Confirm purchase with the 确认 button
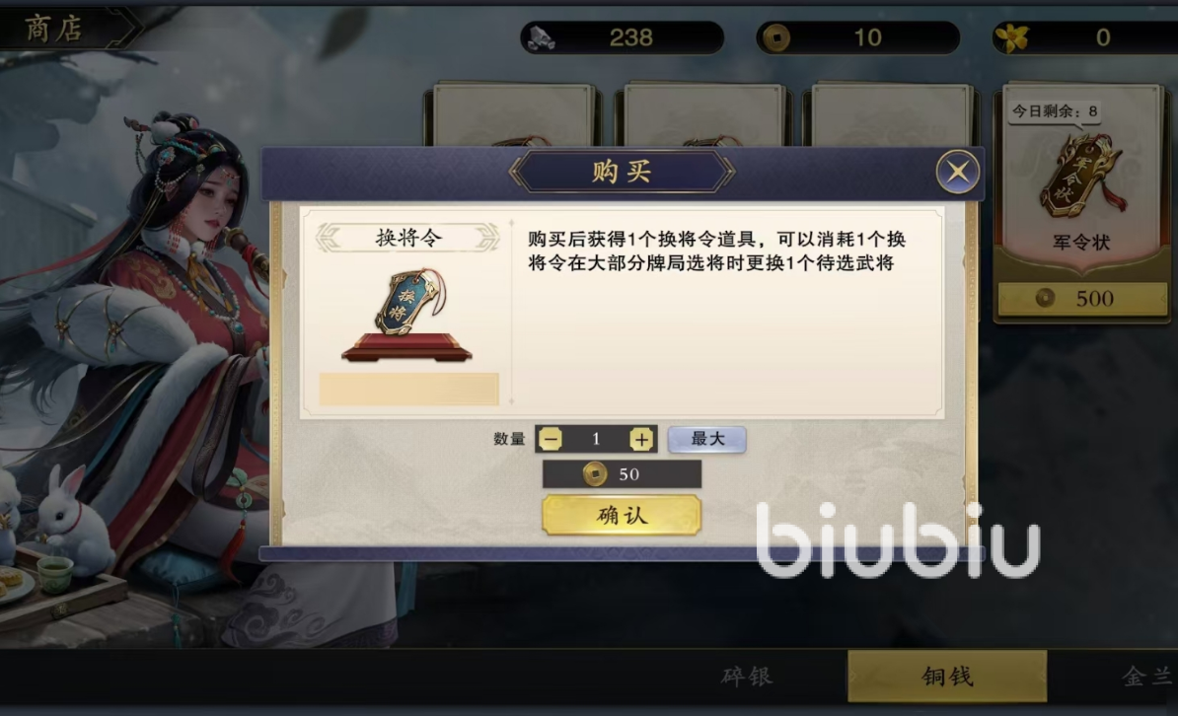1178x716 pixels. tap(622, 515)
